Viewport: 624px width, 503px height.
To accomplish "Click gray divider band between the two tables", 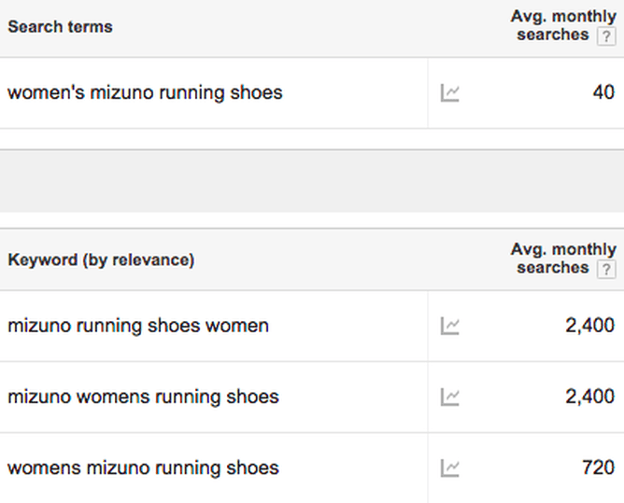I will pos(312,180).
